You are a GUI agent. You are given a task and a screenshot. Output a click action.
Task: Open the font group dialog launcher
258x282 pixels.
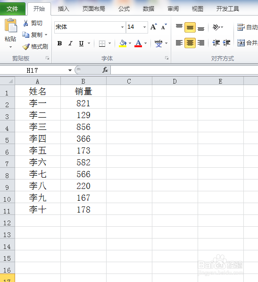[x=166, y=58]
